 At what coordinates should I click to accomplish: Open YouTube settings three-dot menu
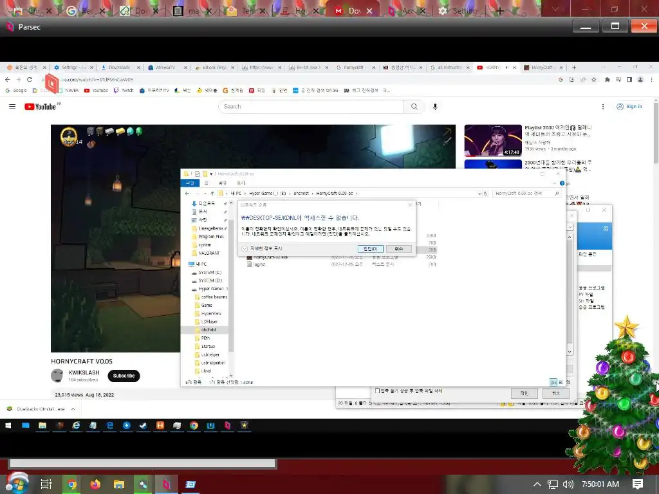click(602, 107)
